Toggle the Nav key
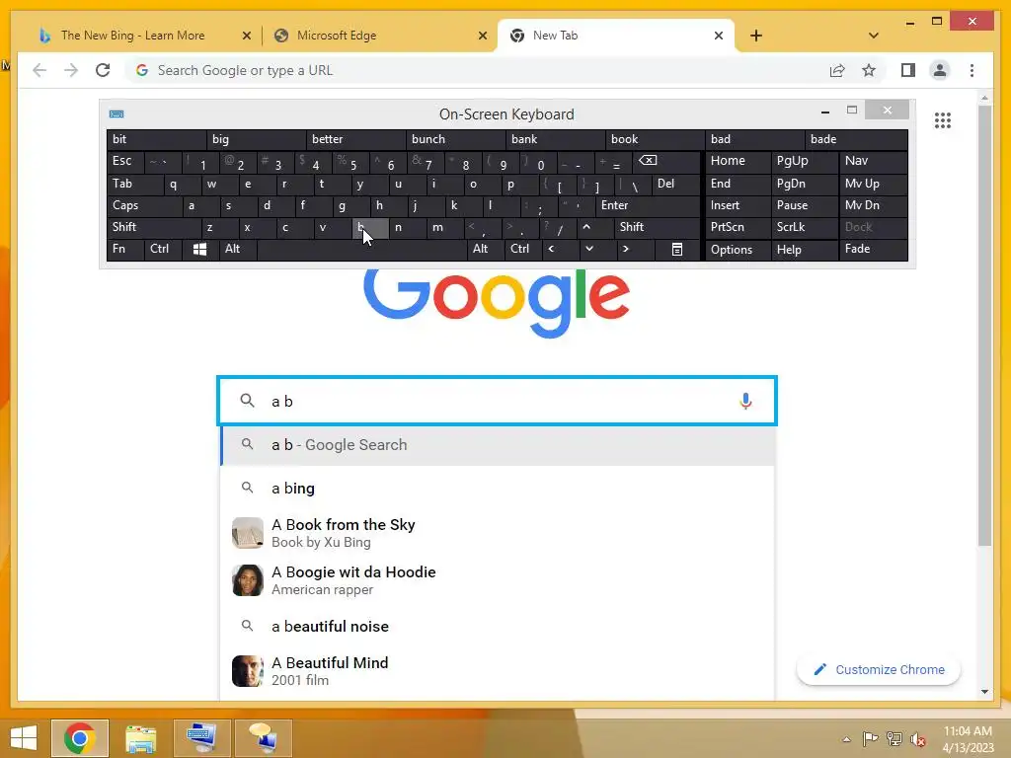 coord(873,161)
